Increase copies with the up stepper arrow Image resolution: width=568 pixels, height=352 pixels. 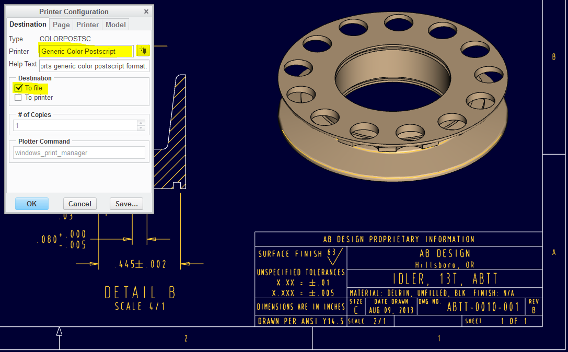tap(141, 123)
